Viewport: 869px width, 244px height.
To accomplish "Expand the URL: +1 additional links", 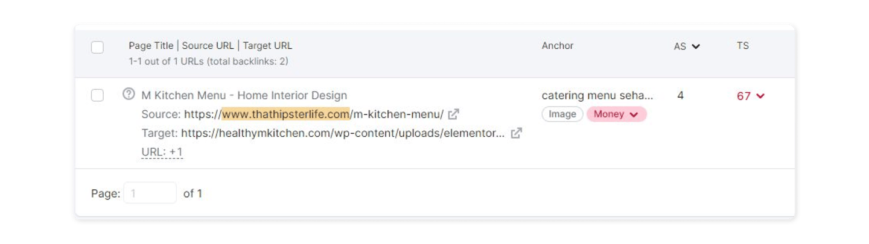I will 162,152.
